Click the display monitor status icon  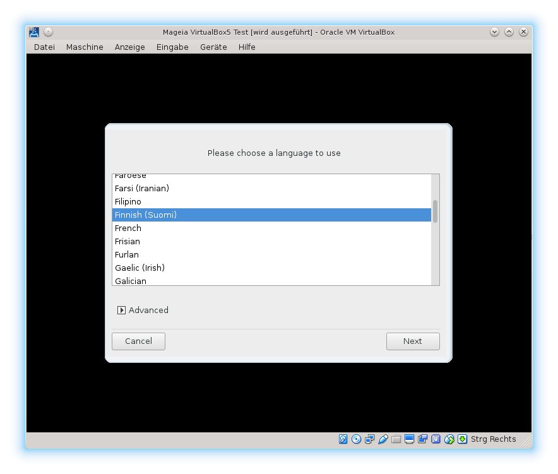tap(409, 439)
